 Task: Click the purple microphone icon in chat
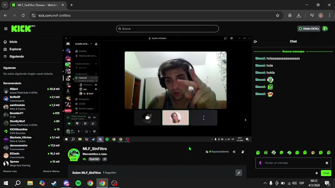point(260,163)
